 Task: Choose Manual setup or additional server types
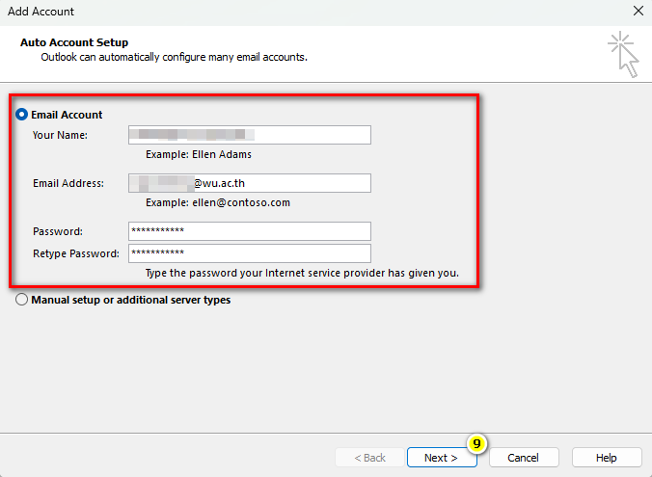click(21, 300)
